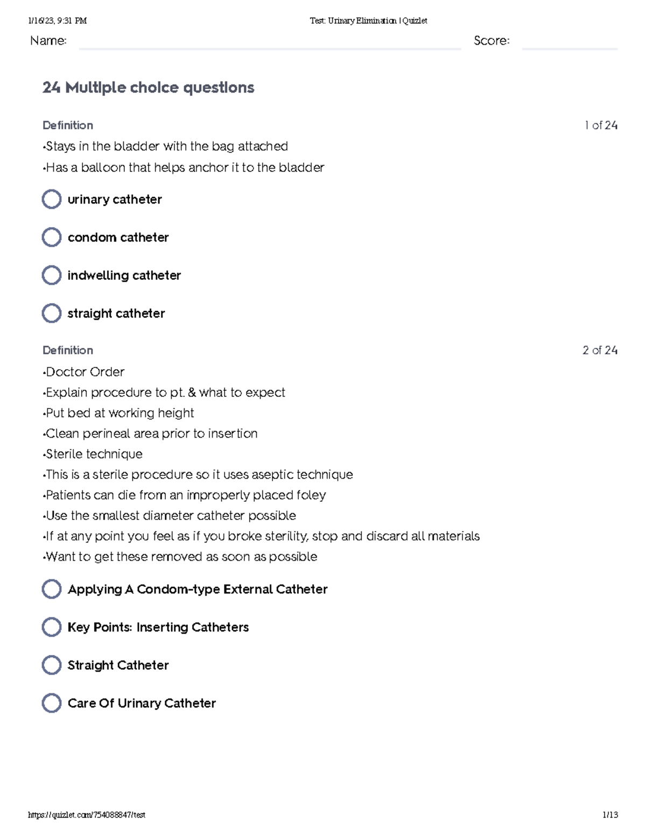Mark "indwelling catheter" as the answer
This screenshot has height=836, width=646.
[x=52, y=276]
